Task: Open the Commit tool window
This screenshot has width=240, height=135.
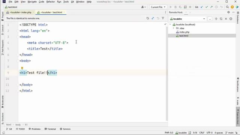Action: click(3, 30)
